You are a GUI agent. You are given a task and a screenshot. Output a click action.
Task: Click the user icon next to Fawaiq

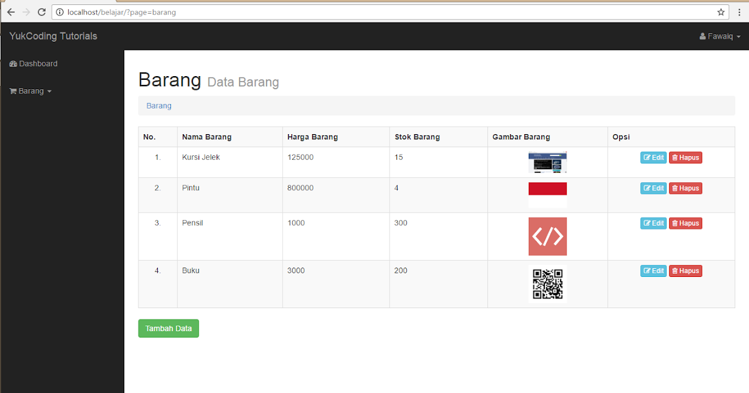[702, 36]
